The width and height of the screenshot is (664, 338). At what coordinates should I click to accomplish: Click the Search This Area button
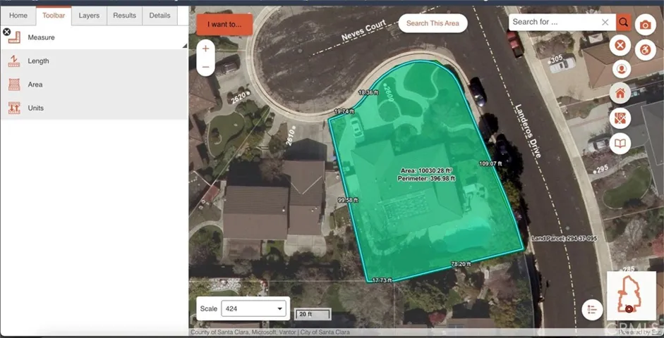tap(433, 23)
